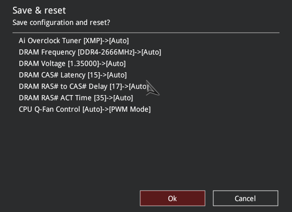Select the Ai Overclock Tuner change entry
This screenshot has width=292, height=212.
pyautogui.click(x=74, y=41)
